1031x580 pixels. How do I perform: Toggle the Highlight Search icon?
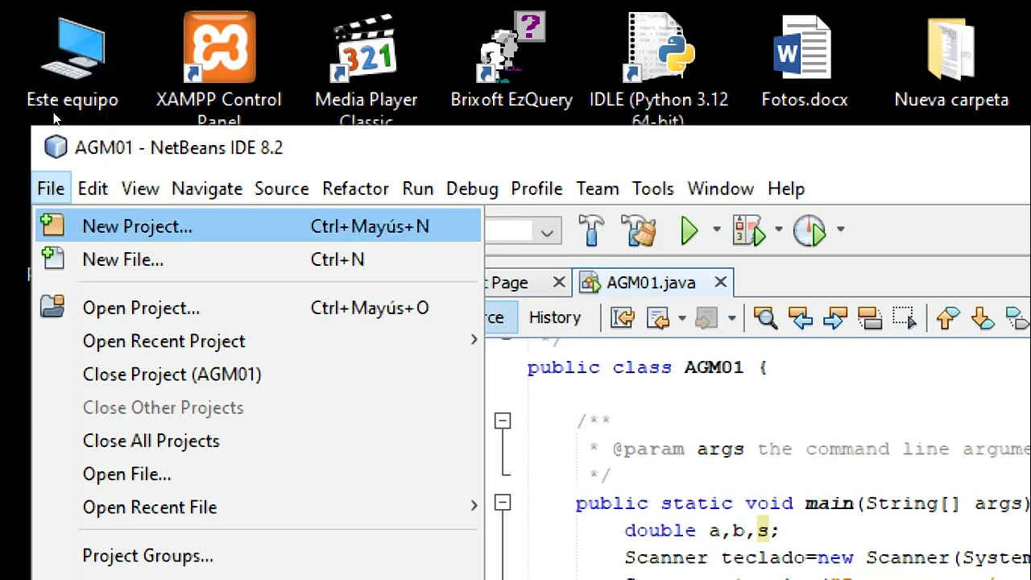[869, 318]
